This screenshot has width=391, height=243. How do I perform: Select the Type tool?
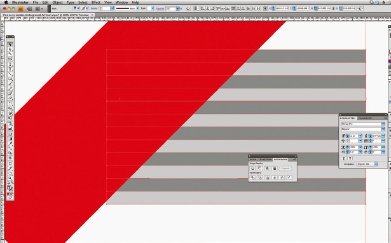10,69
